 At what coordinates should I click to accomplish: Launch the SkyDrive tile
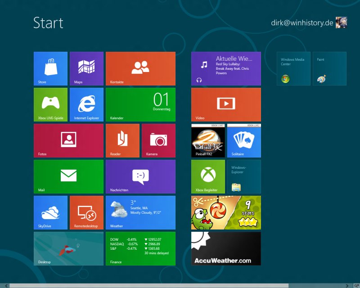point(50,213)
